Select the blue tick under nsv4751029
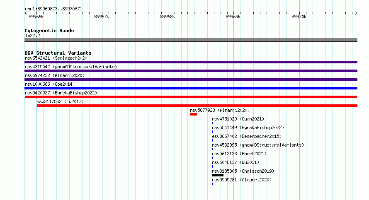The width and height of the screenshot is (369, 200). (x=213, y=123)
